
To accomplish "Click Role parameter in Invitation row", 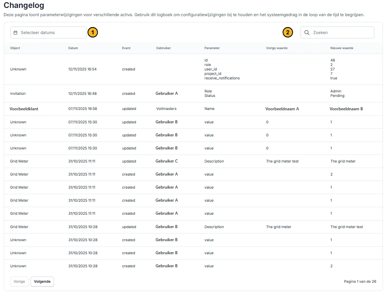I will pyautogui.click(x=208, y=91).
